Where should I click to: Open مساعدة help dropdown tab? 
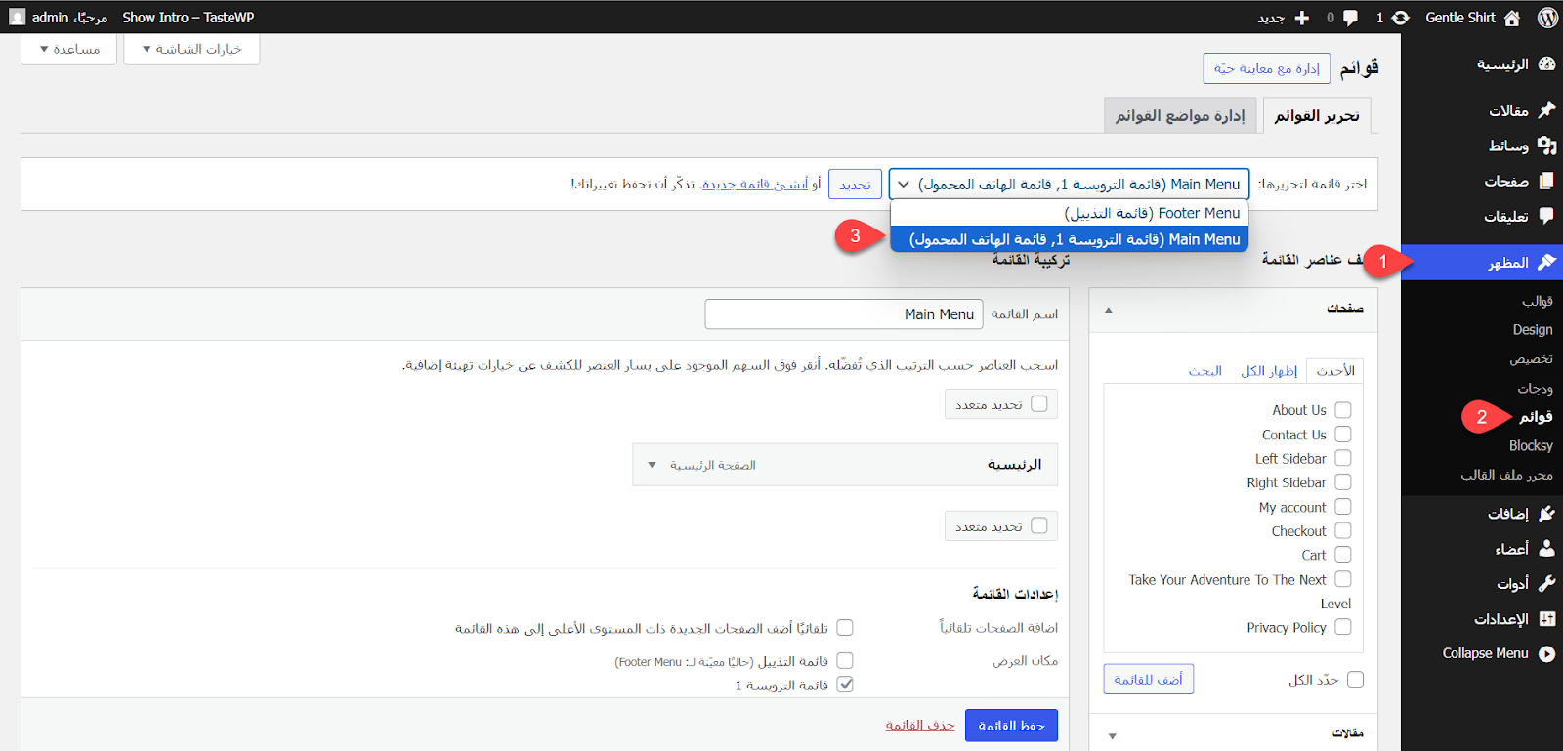point(69,49)
